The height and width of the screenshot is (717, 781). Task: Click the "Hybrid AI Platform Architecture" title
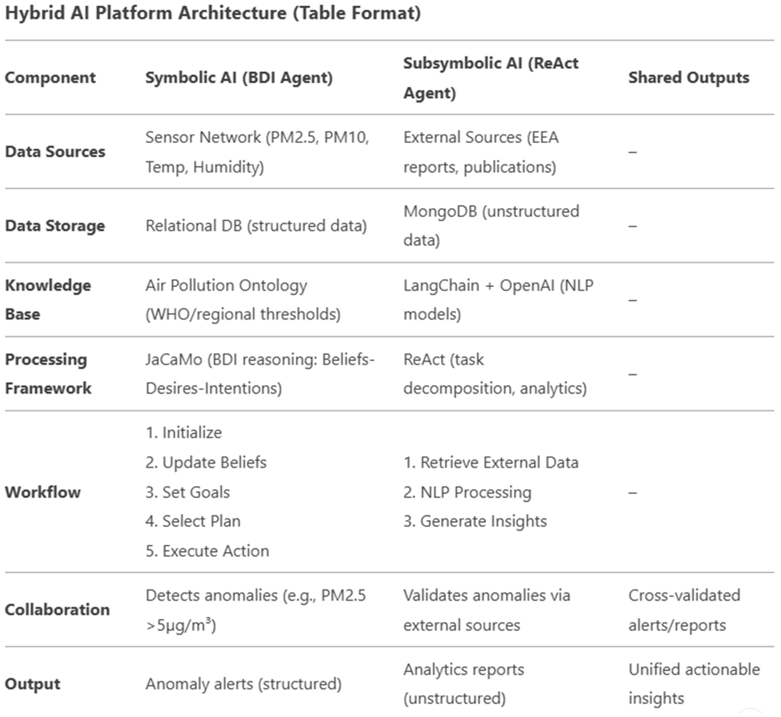point(212,13)
